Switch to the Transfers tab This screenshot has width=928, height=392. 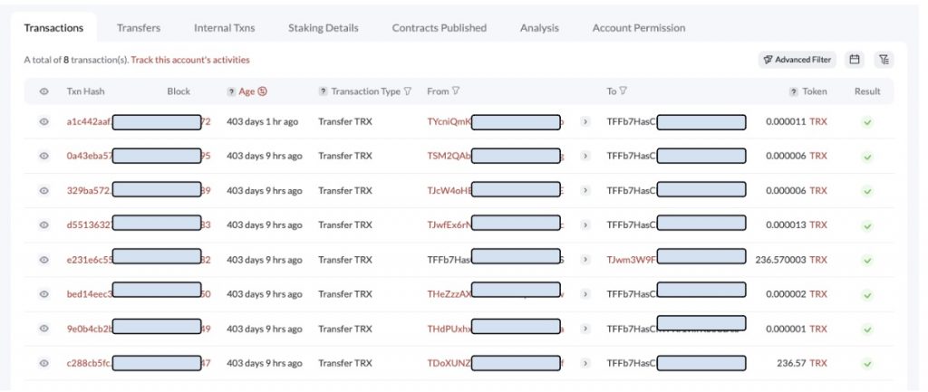[139, 28]
